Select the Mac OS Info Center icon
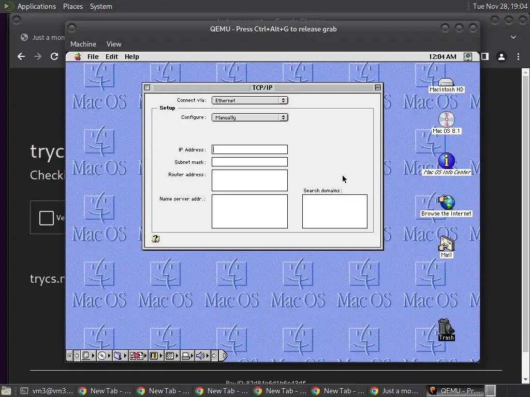This screenshot has height=397, width=530. (447, 164)
